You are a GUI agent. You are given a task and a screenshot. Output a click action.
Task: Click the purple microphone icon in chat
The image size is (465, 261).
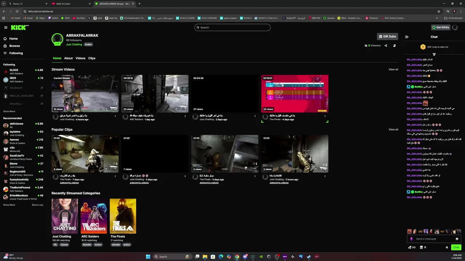click(411, 239)
